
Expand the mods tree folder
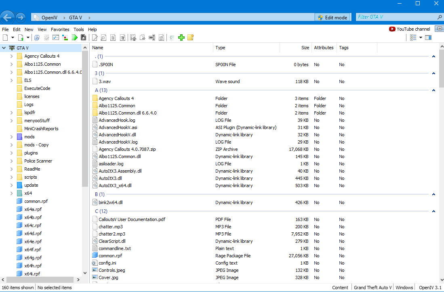click(x=12, y=137)
